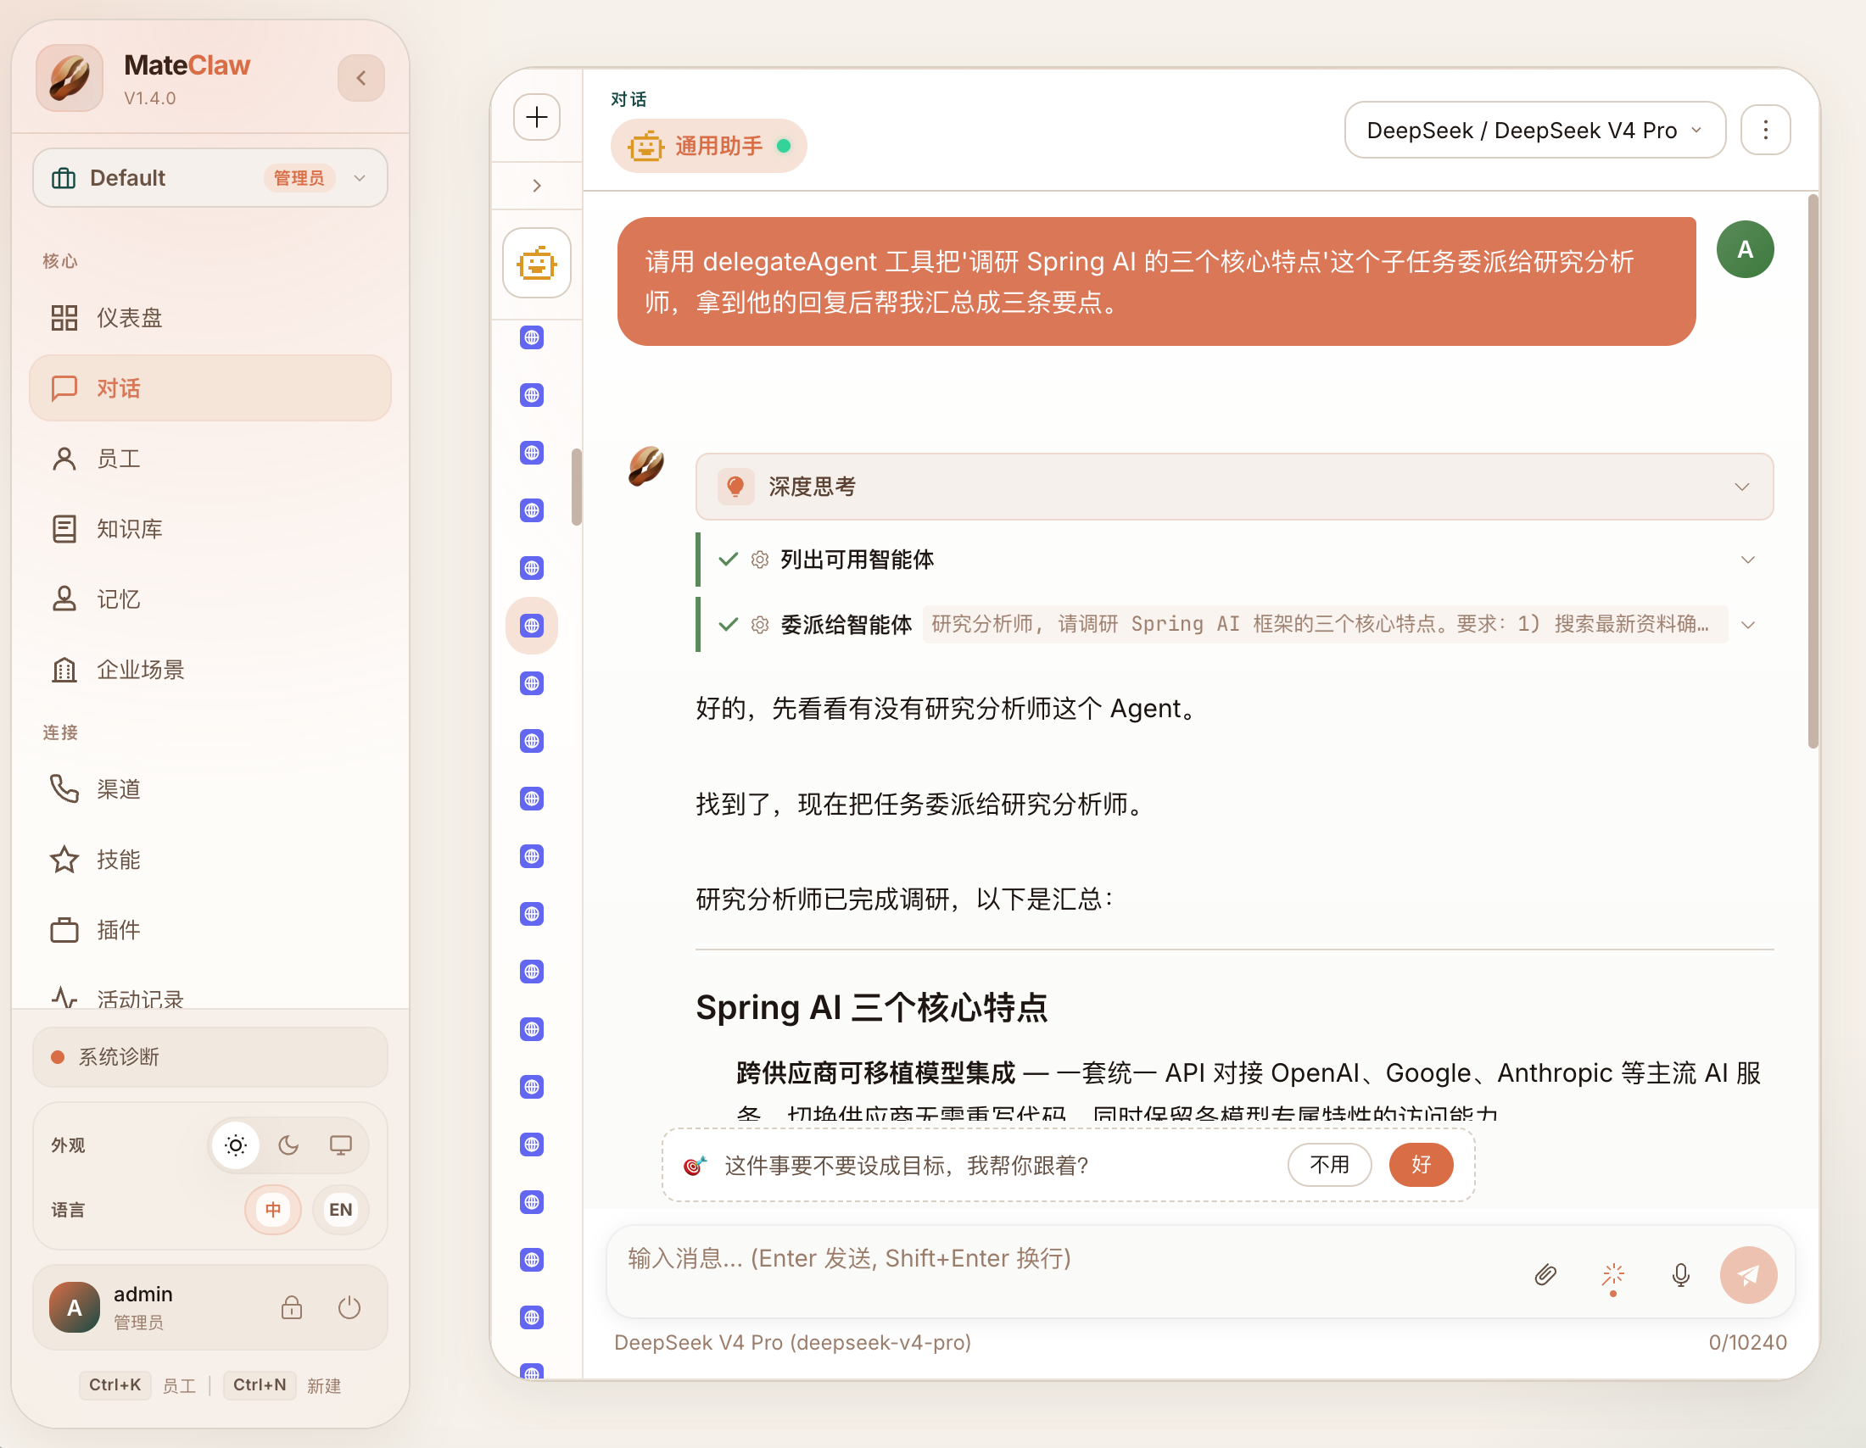Click the building icon for 企业场景
The image size is (1866, 1448).
point(64,670)
